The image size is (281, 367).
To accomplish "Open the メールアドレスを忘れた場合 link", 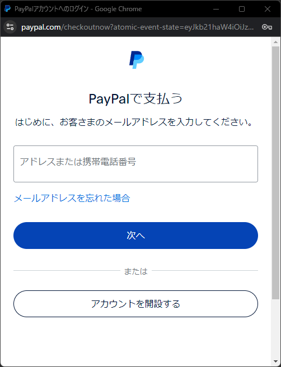I will [72, 198].
